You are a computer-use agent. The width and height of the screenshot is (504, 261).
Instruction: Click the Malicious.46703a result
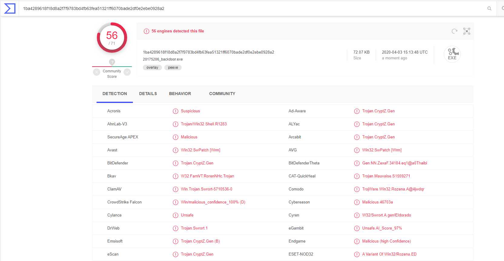(377, 202)
